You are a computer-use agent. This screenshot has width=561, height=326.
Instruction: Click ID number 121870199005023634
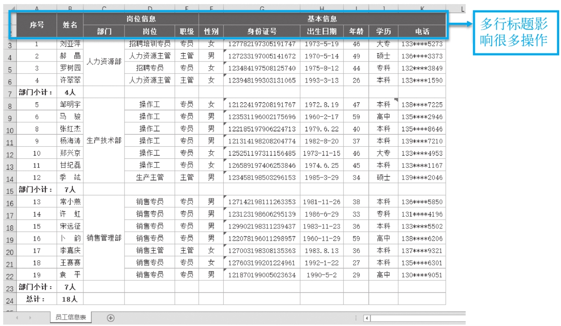262,274
